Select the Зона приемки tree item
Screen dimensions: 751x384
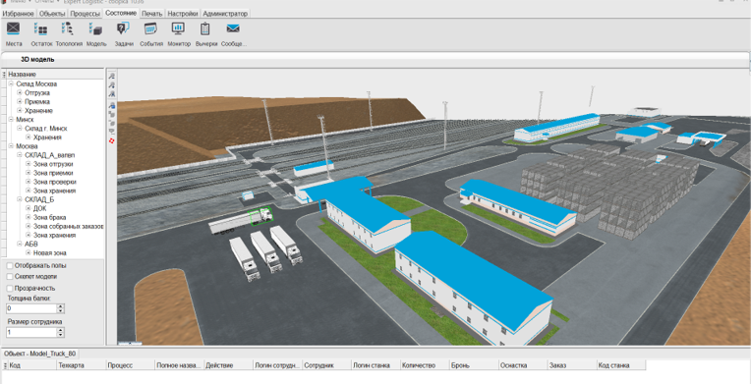[53, 173]
